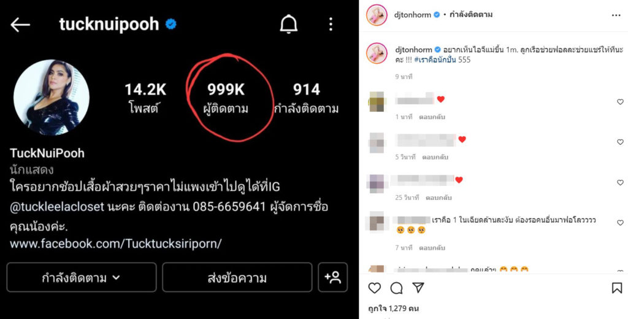Like the first comment's small heart

pos(620,102)
